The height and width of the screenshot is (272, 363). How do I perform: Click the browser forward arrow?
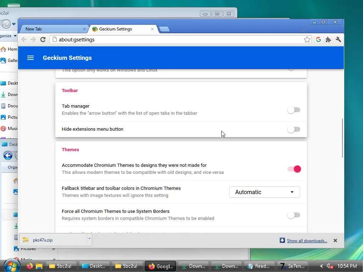point(33,40)
